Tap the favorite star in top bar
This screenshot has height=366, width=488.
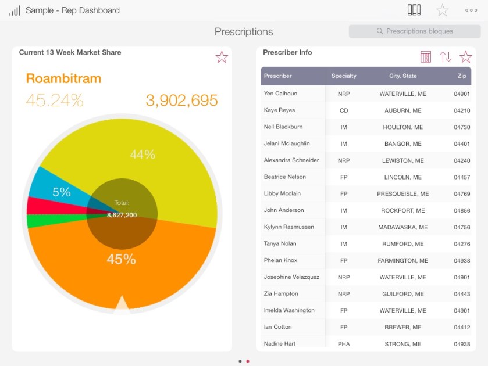[x=443, y=10]
